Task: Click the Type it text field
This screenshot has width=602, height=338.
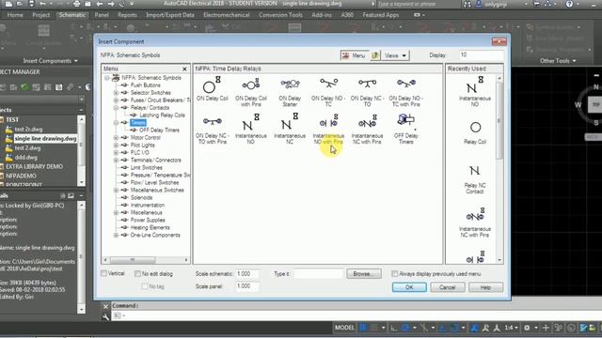Action: (x=318, y=273)
